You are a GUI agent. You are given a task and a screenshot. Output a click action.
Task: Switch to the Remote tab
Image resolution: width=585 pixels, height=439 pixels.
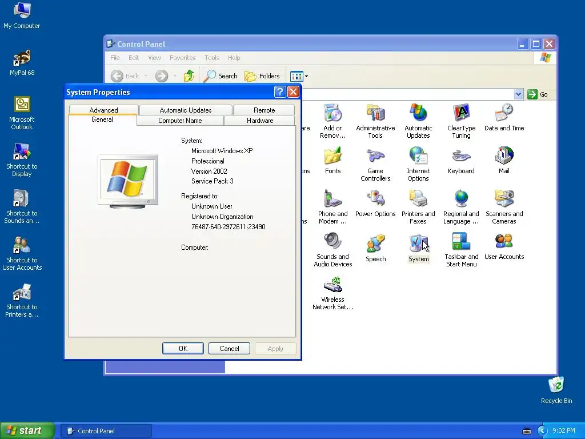pos(264,110)
